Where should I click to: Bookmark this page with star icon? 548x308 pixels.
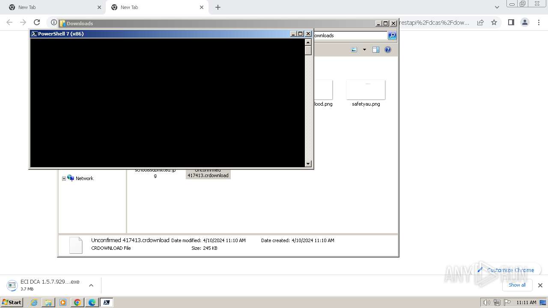(494, 22)
